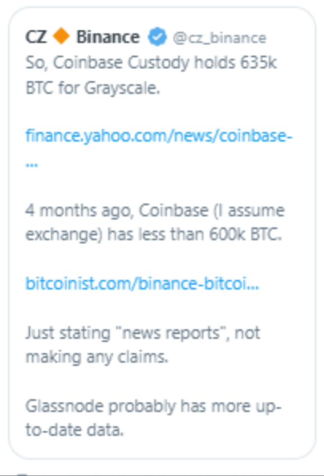The height and width of the screenshot is (476, 324).
Task: Click the blue verified checkmark badge
Action: tap(157, 37)
